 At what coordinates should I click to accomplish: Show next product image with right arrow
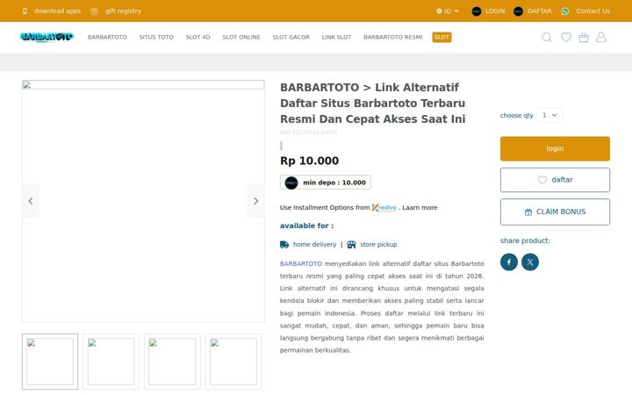coord(255,201)
